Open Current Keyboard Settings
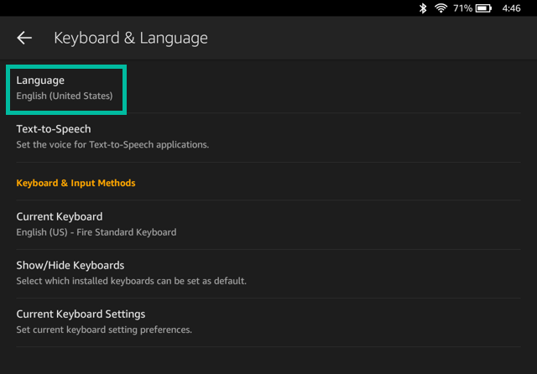 81,314
